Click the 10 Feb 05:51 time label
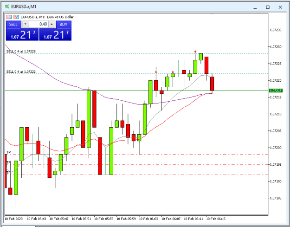The image size is (290, 227). [x=81, y=219]
